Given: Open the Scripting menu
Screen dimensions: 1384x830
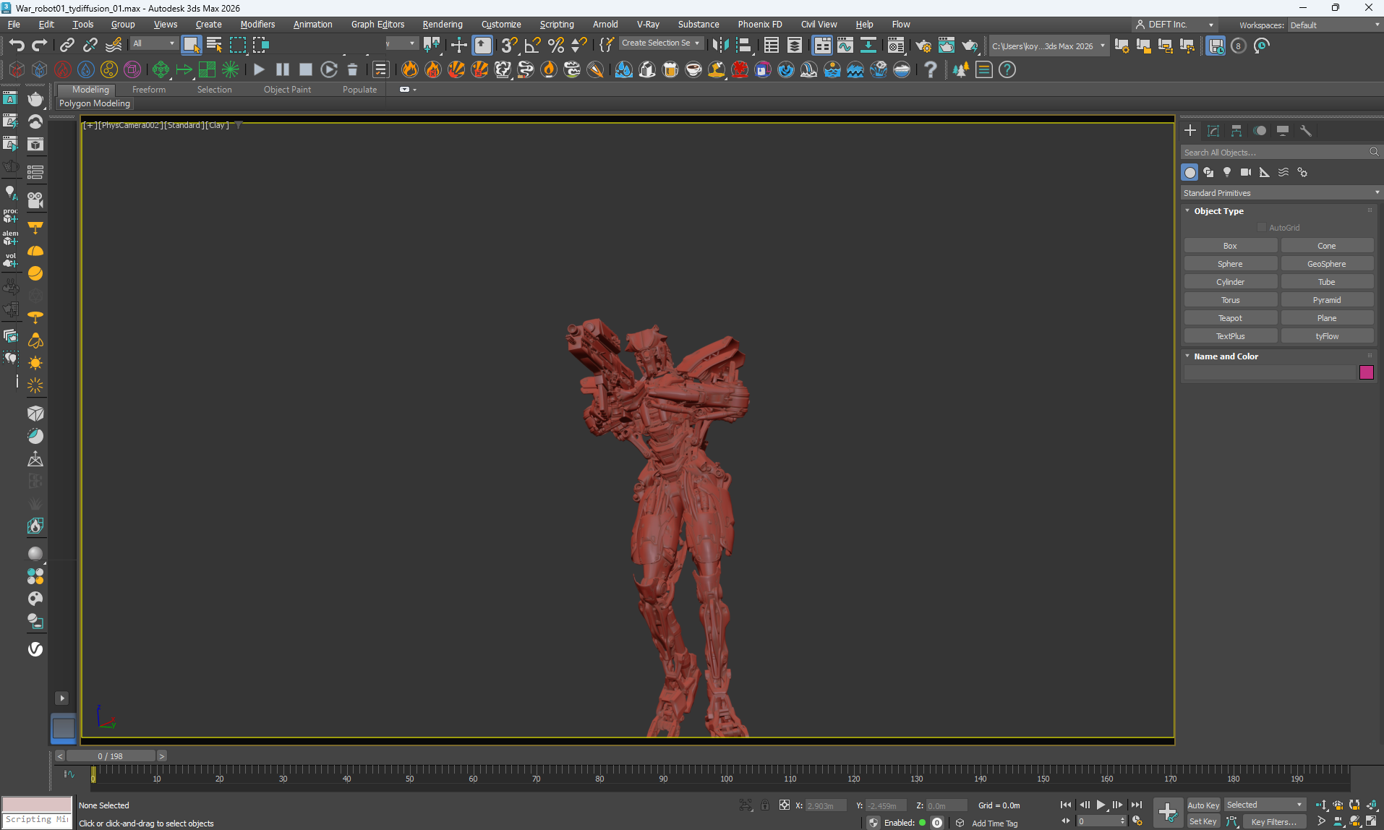Looking at the screenshot, I should 557,25.
